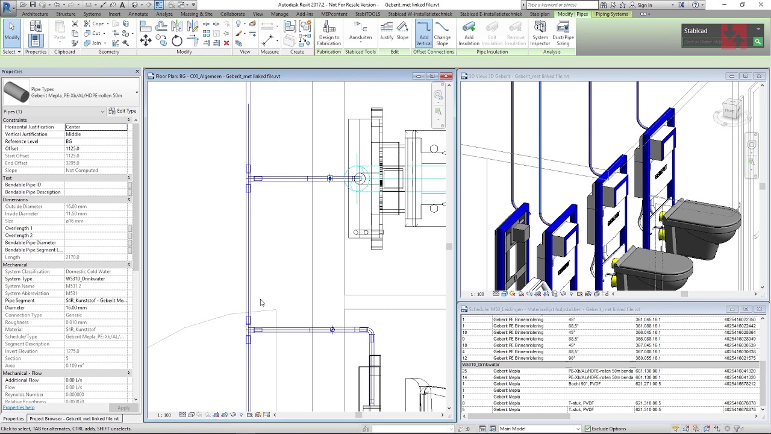Click the Horizontal Justification value field
This screenshot has width=771, height=434.
pyautogui.click(x=96, y=127)
